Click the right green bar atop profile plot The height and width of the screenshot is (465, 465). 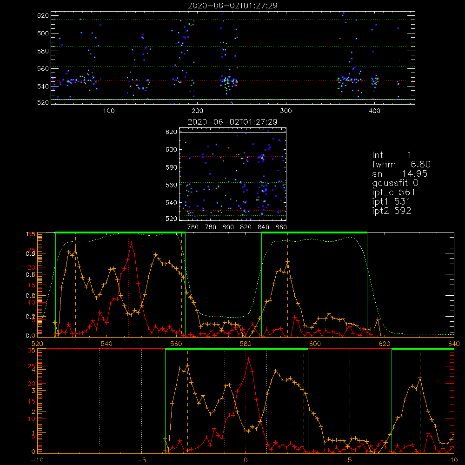pos(314,232)
